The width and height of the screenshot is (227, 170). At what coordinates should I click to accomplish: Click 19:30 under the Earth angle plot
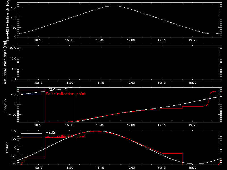193,40
